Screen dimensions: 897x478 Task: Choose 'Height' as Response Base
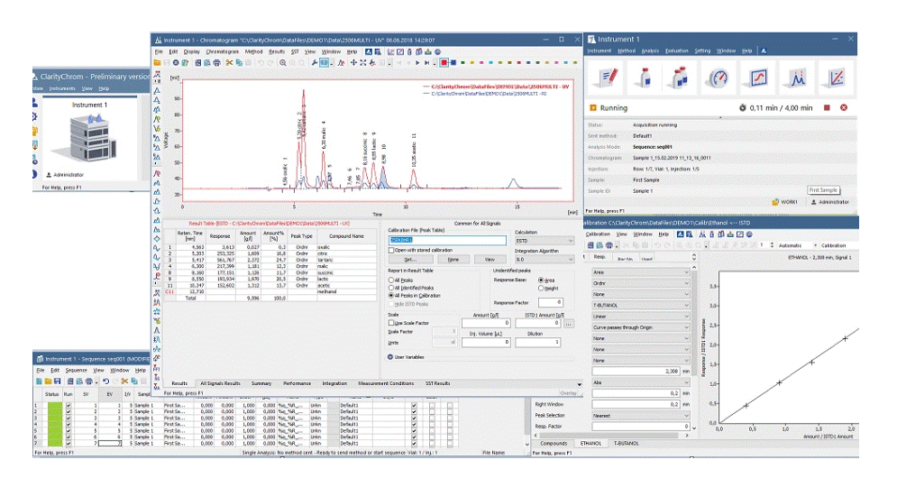[x=539, y=288]
